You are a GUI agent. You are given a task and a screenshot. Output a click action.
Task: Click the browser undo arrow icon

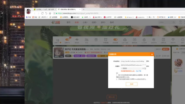pos(46,13)
